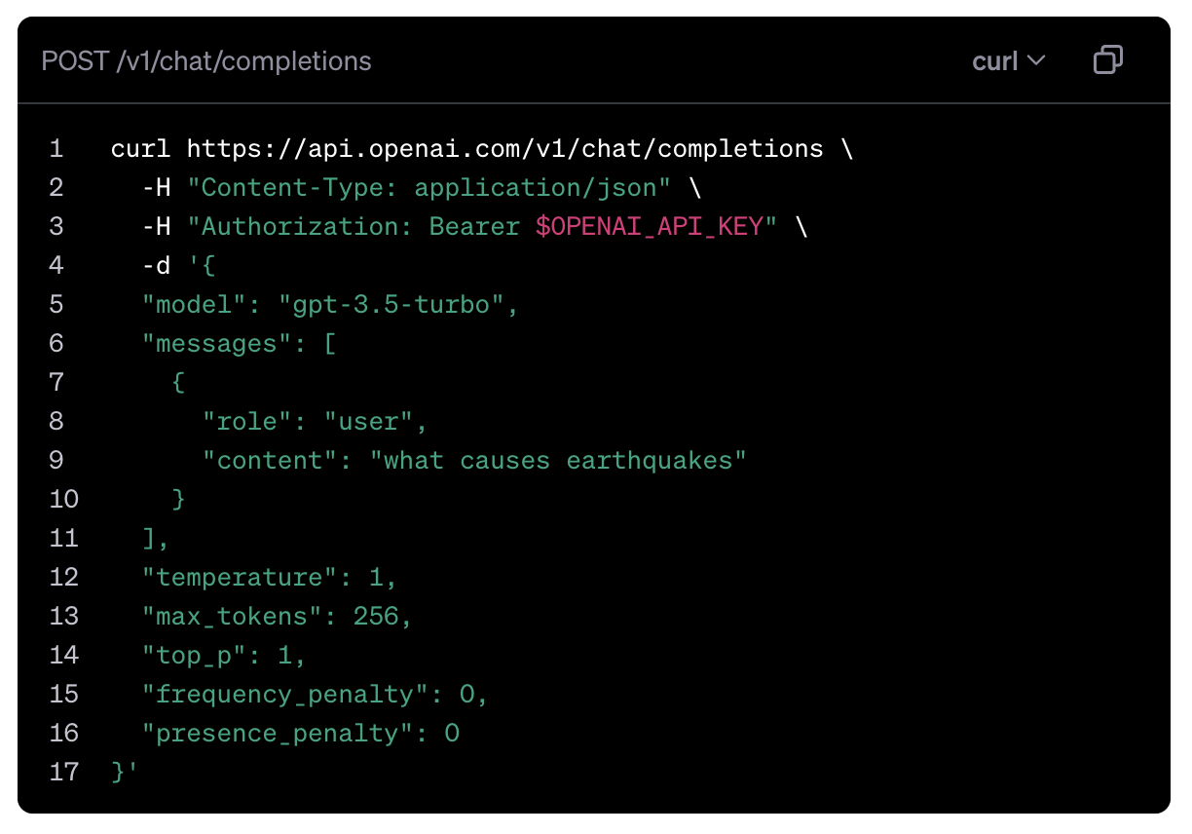Click the "what causes earthquakes" content string
The height and width of the screenshot is (834, 1192).
coord(558,461)
